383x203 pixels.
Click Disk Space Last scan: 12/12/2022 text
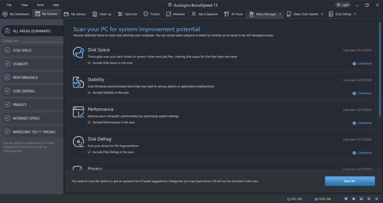click(x=357, y=50)
